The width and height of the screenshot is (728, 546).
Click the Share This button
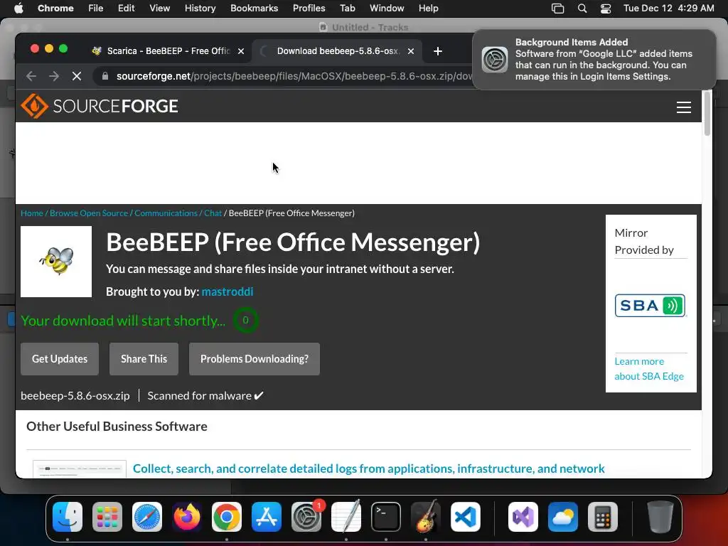point(144,359)
